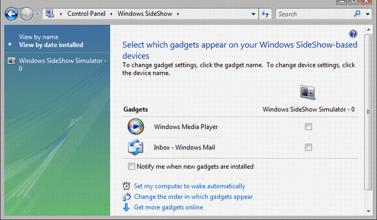Viewport: 377px width, 220px height.
Task: Select View by date installed
Action: [51, 45]
